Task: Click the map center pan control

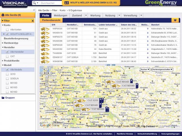Action: click(47, 73)
